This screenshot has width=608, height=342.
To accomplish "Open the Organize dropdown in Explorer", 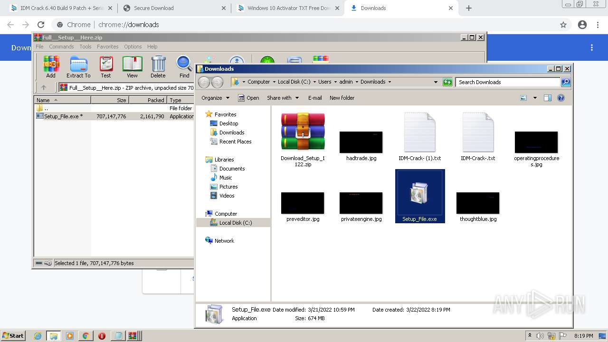I will coord(215,98).
